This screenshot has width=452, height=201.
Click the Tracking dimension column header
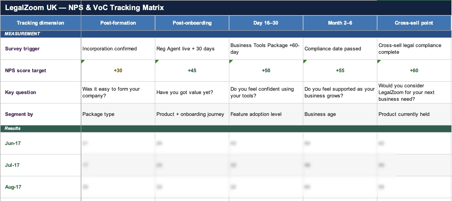pyautogui.click(x=40, y=23)
